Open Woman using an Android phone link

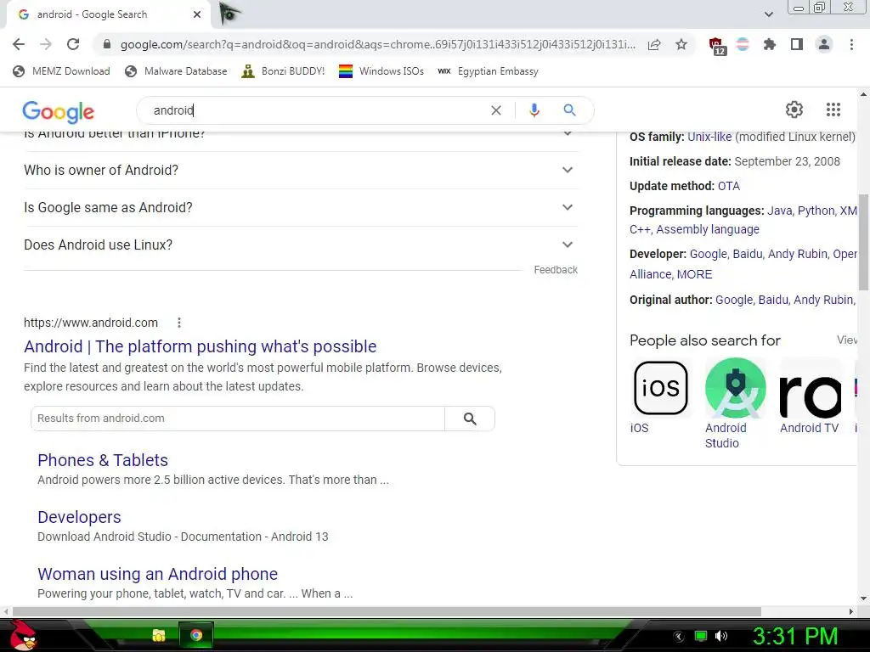coord(157,574)
